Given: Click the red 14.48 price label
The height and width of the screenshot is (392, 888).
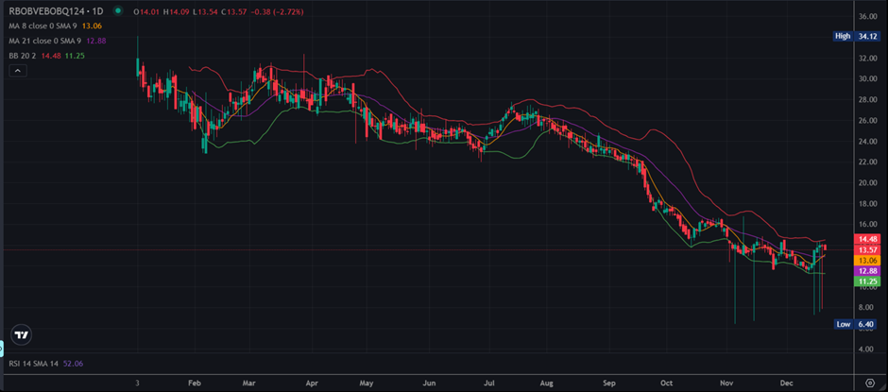Looking at the screenshot, I should pos(867,239).
